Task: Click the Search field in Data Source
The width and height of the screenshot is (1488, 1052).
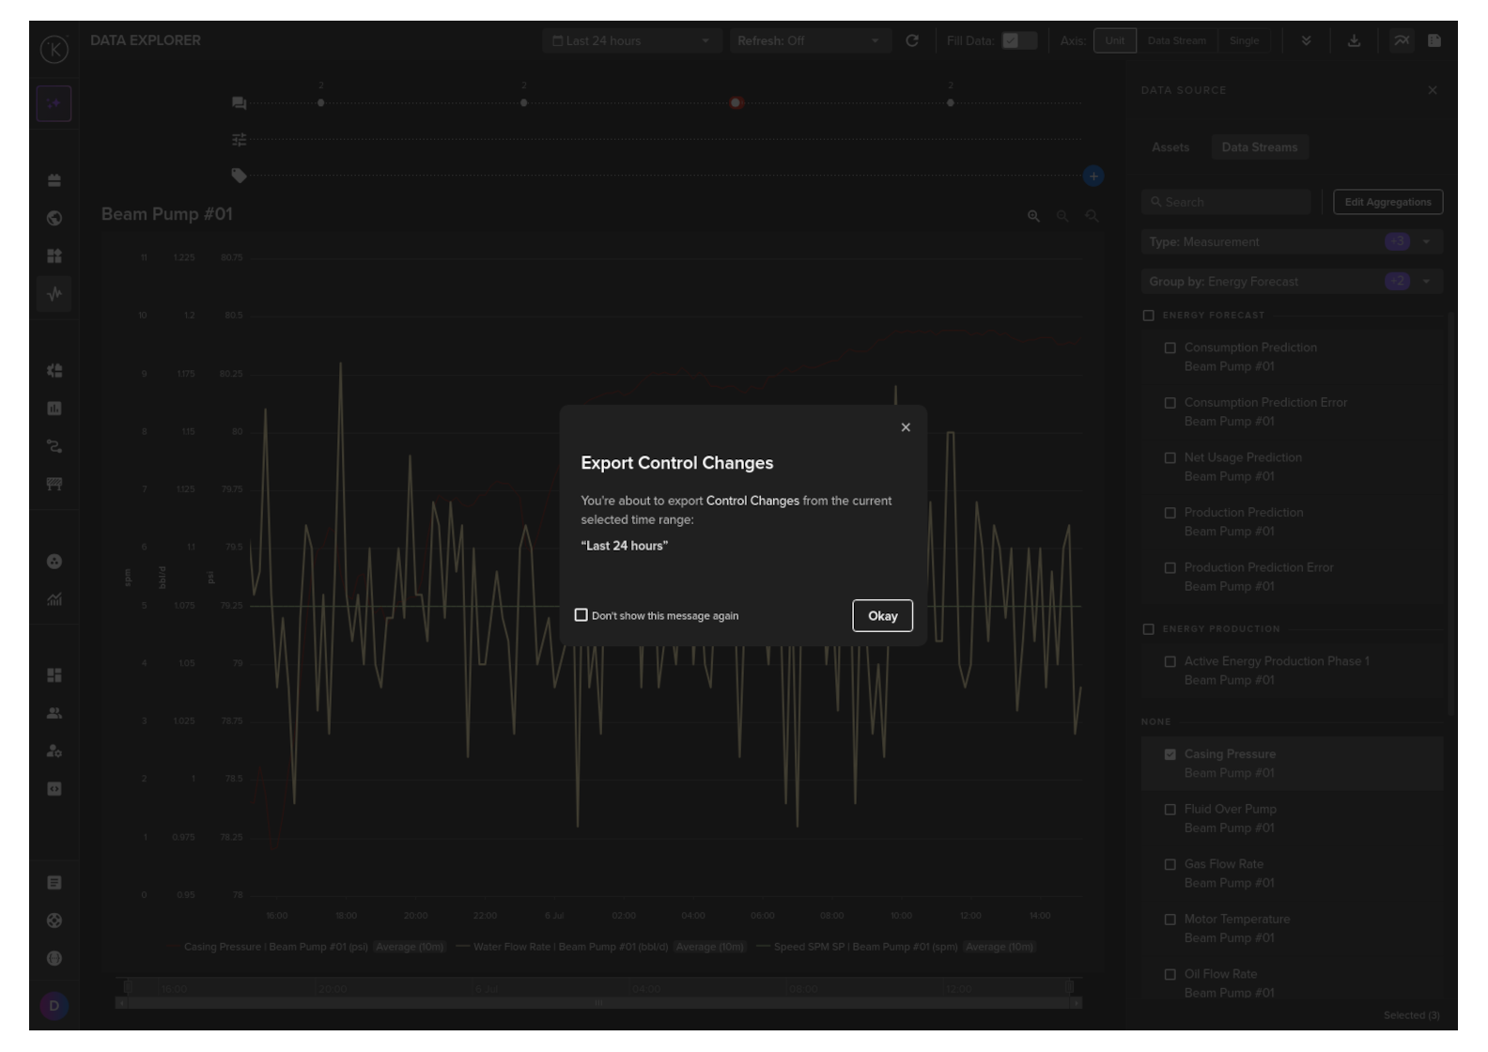Action: [1226, 202]
